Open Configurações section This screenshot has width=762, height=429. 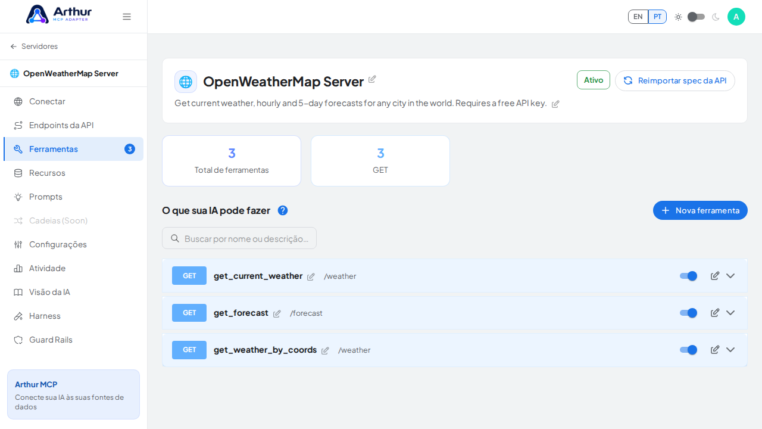[x=73, y=244]
